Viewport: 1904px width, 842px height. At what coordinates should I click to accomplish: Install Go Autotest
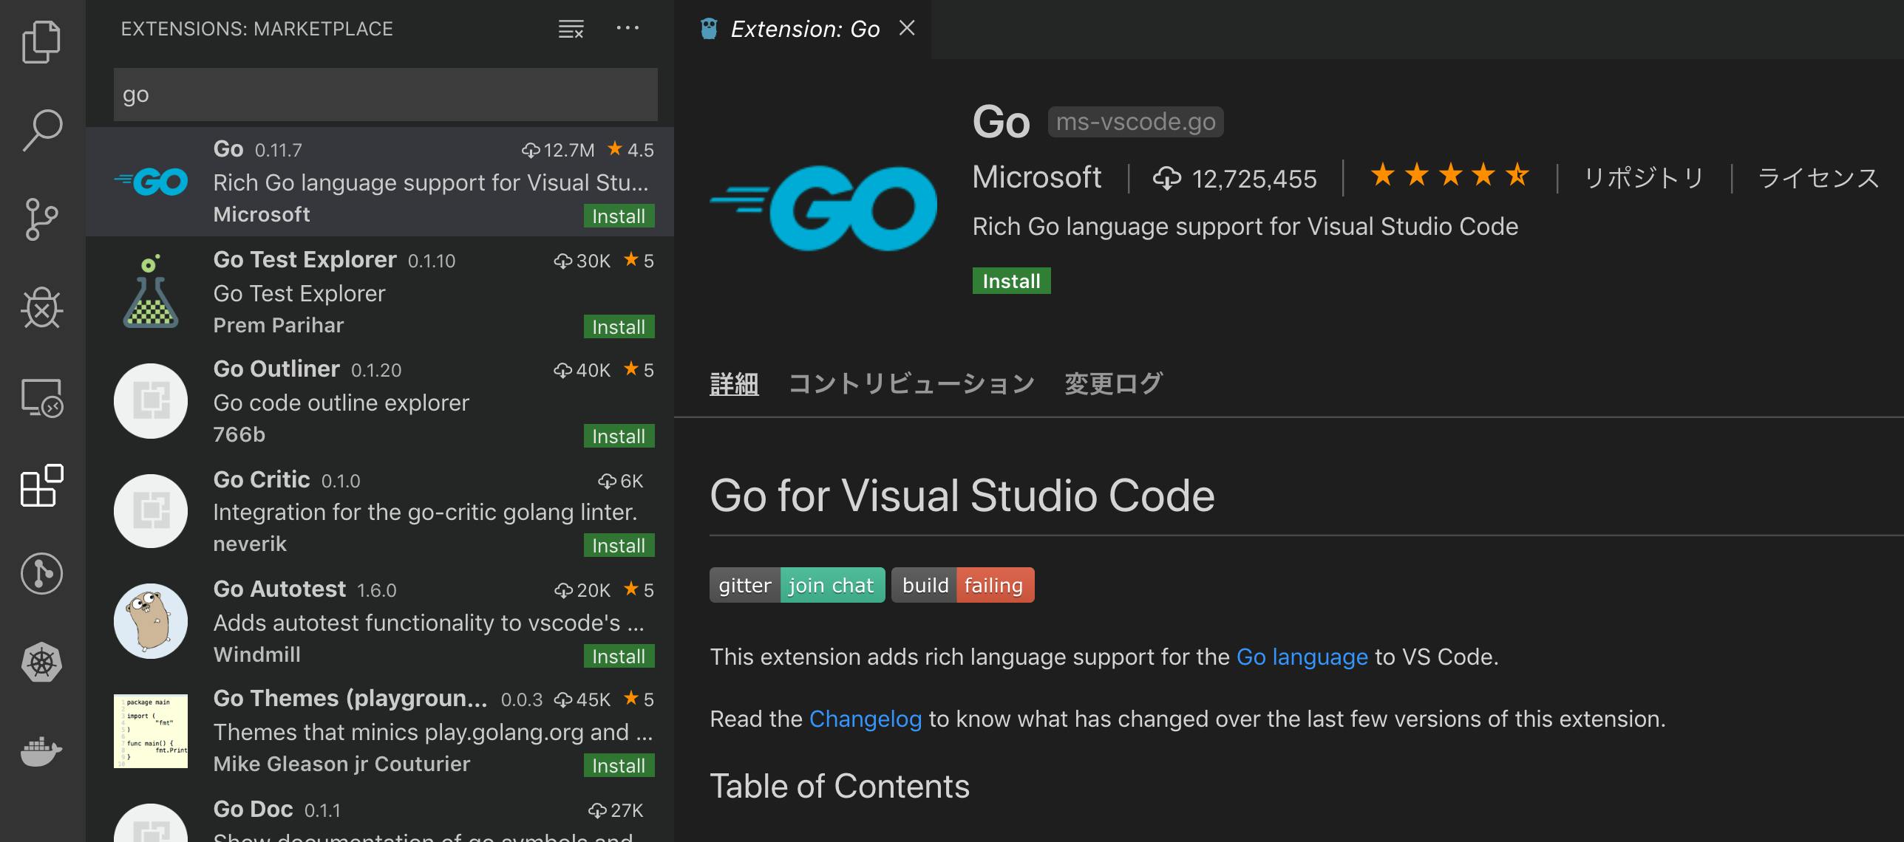coord(619,657)
